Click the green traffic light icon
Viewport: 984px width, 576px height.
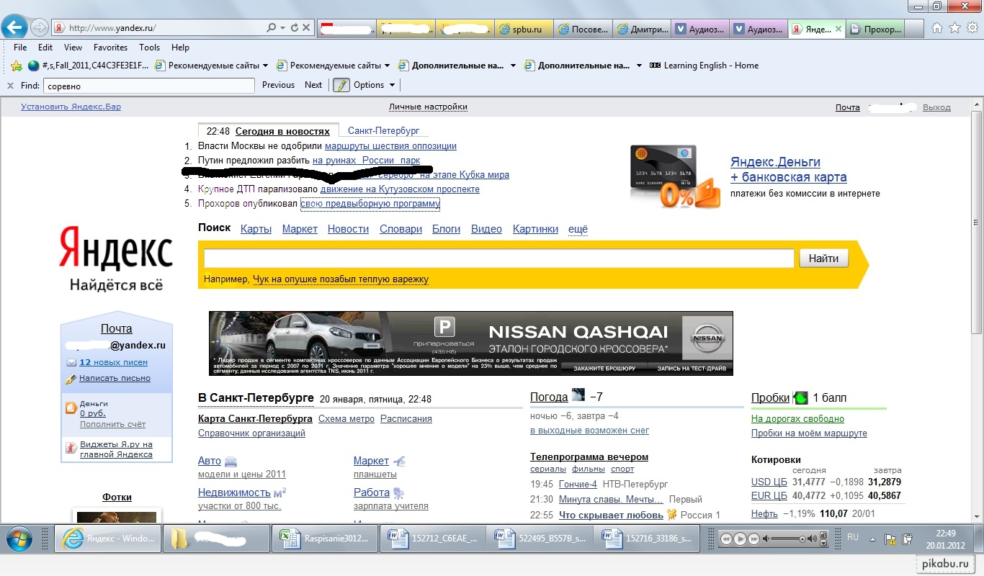[801, 397]
